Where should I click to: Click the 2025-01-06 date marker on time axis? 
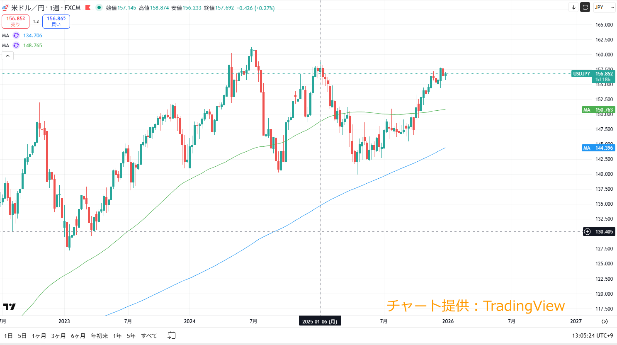(x=320, y=321)
